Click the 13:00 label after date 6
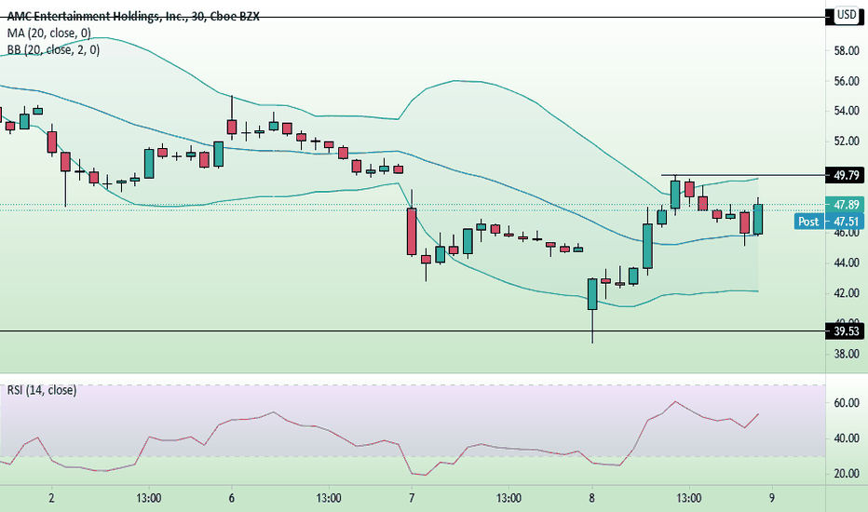 click(x=329, y=498)
